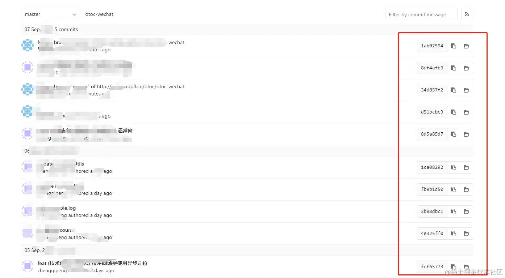
Task: Click avatar of commit 34d857f2 author
Action: pyautogui.click(x=28, y=90)
